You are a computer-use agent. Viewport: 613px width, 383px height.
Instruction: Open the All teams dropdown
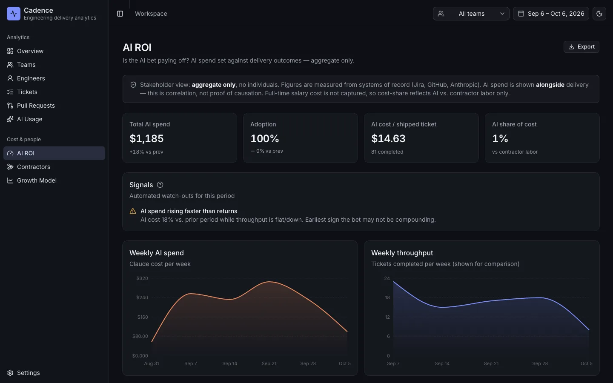(x=471, y=14)
